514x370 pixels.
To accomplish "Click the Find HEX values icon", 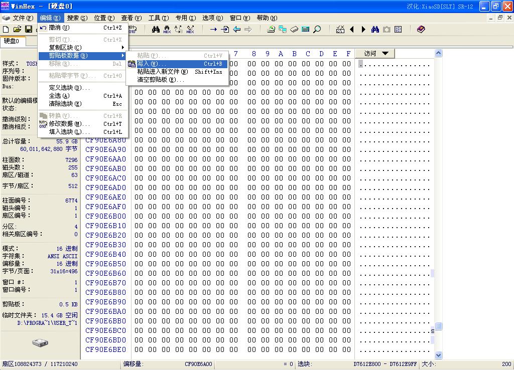I will point(167,30).
